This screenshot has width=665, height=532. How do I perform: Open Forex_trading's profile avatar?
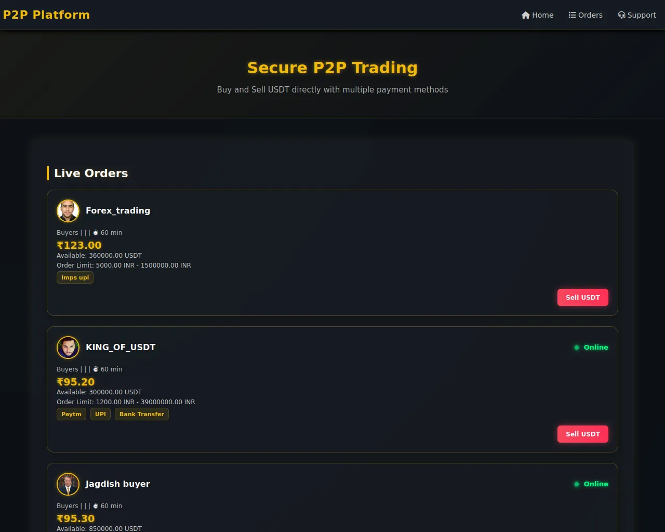tap(68, 211)
